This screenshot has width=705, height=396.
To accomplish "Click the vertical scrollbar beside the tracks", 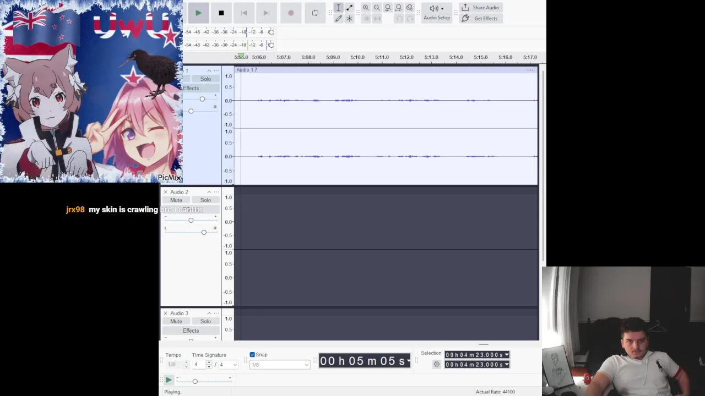I will tap(544, 165).
